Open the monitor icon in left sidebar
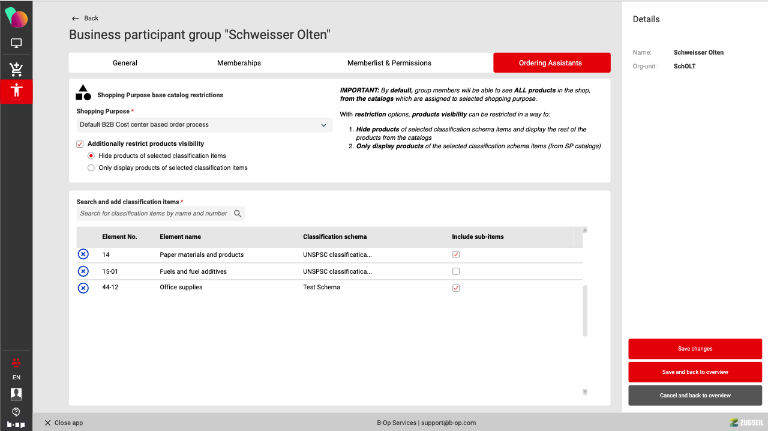The height and width of the screenshot is (431, 768). tap(16, 43)
